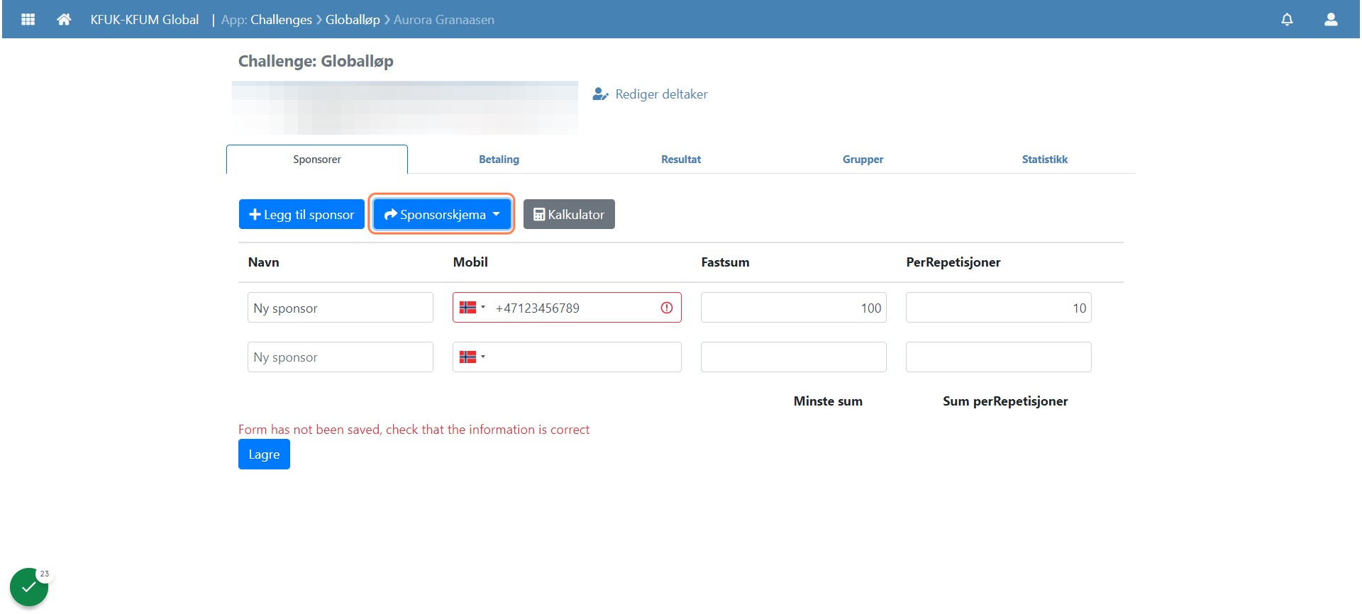The width and height of the screenshot is (1362, 614).
Task: Go to home via house icon
Action: pos(64,19)
